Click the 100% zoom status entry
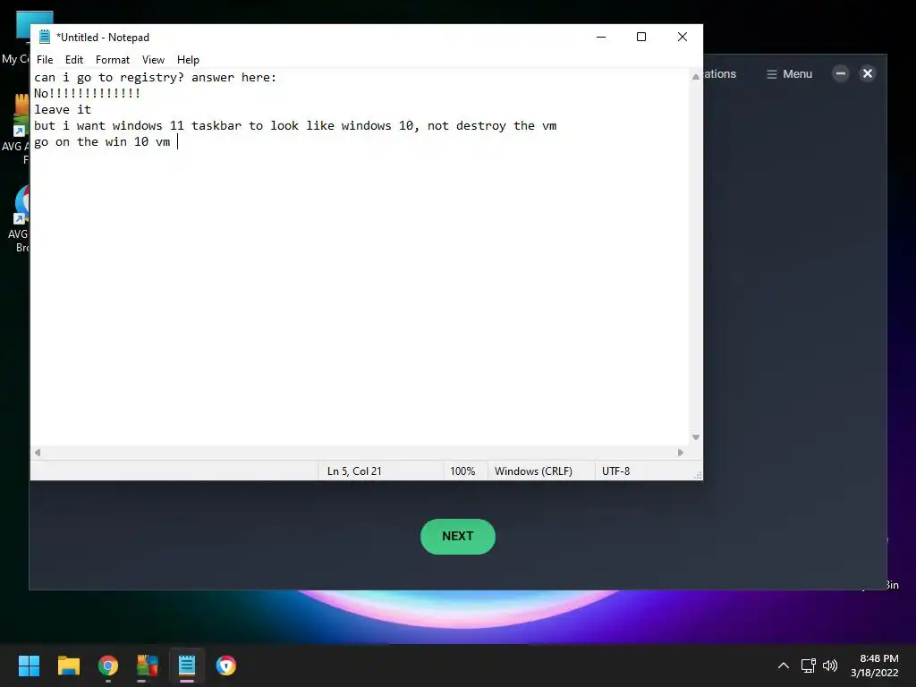 click(x=462, y=471)
